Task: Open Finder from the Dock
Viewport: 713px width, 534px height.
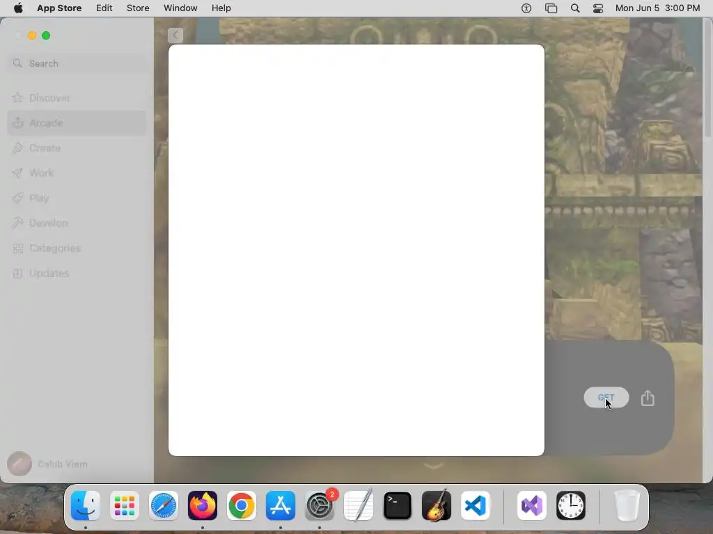Action: [x=86, y=505]
